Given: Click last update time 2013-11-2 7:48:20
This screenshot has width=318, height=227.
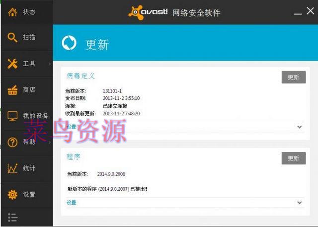Looking at the screenshot, I should (121, 113).
